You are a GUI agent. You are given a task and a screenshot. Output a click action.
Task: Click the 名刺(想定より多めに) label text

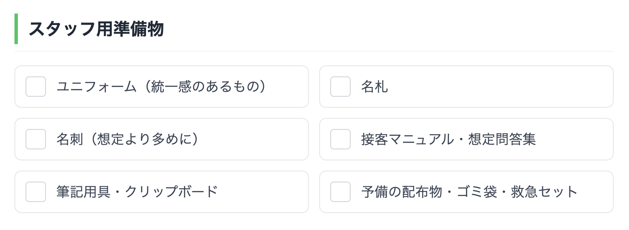click(128, 139)
